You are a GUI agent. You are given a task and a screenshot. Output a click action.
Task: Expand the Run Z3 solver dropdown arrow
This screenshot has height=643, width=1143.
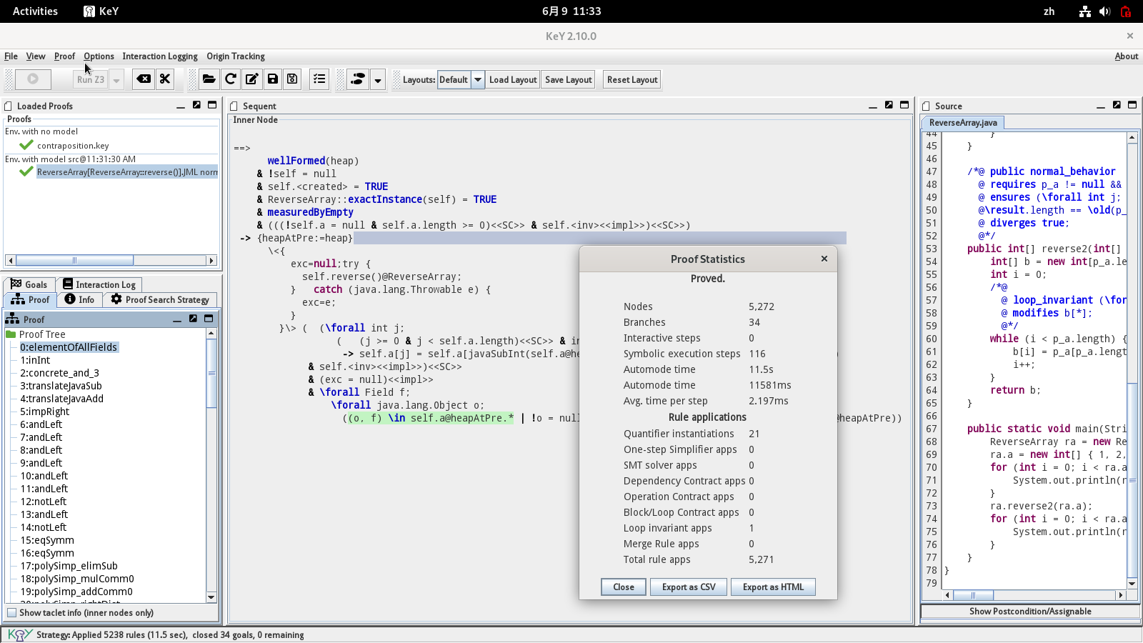coord(116,80)
